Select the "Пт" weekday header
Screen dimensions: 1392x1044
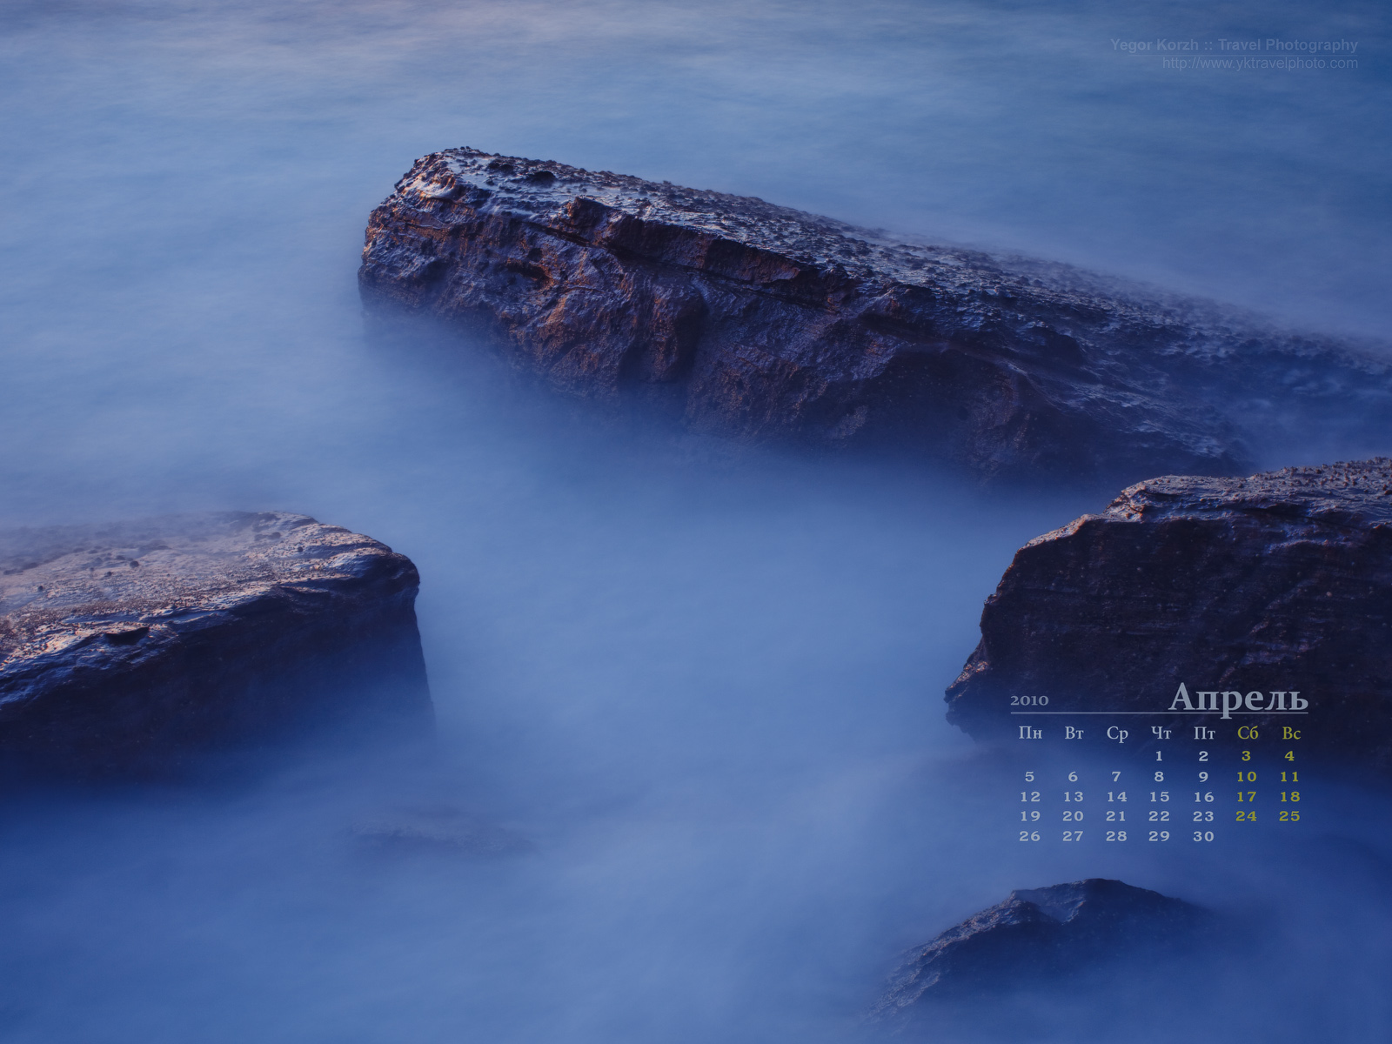click(1204, 733)
